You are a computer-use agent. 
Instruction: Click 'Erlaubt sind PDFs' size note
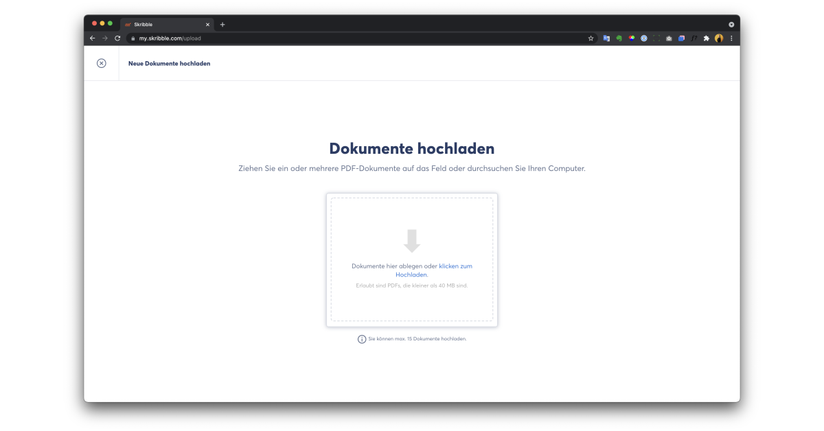click(412, 286)
